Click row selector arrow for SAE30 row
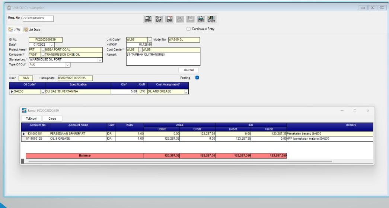Image resolution: width=389 pixels, height=208 pixels. pos(12,92)
